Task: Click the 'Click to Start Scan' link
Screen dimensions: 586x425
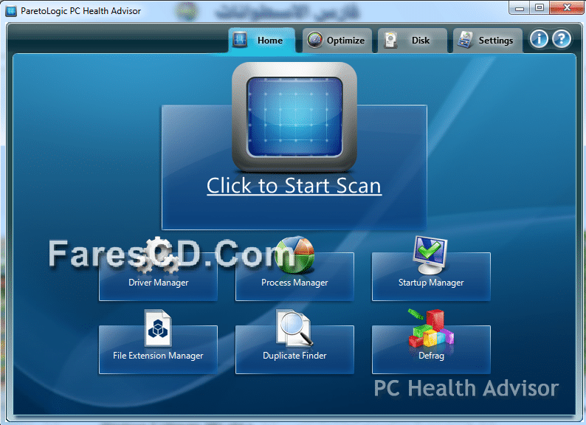Action: [x=294, y=185]
